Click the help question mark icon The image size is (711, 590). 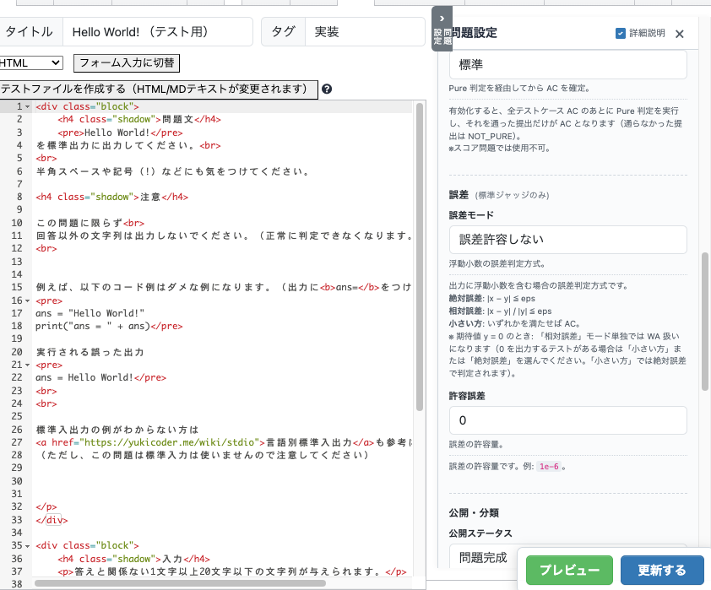tap(327, 89)
